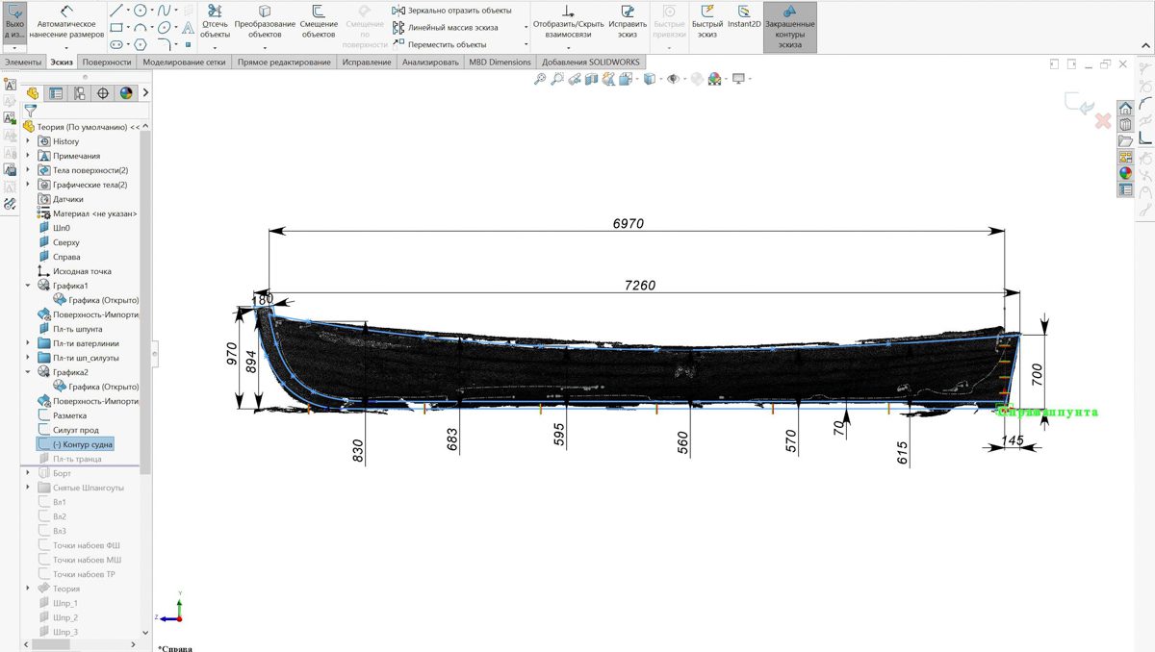Open the Анализировать tab

[430, 63]
